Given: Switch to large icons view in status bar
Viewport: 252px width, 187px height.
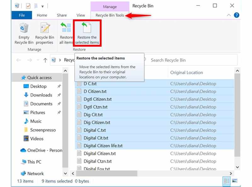Looking at the screenshot, I should coord(234,181).
